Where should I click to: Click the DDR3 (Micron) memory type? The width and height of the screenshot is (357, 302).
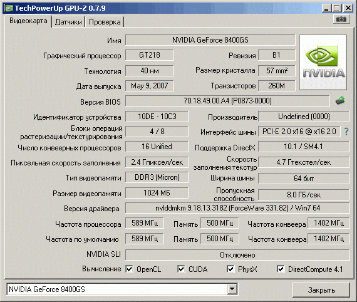(x=157, y=177)
